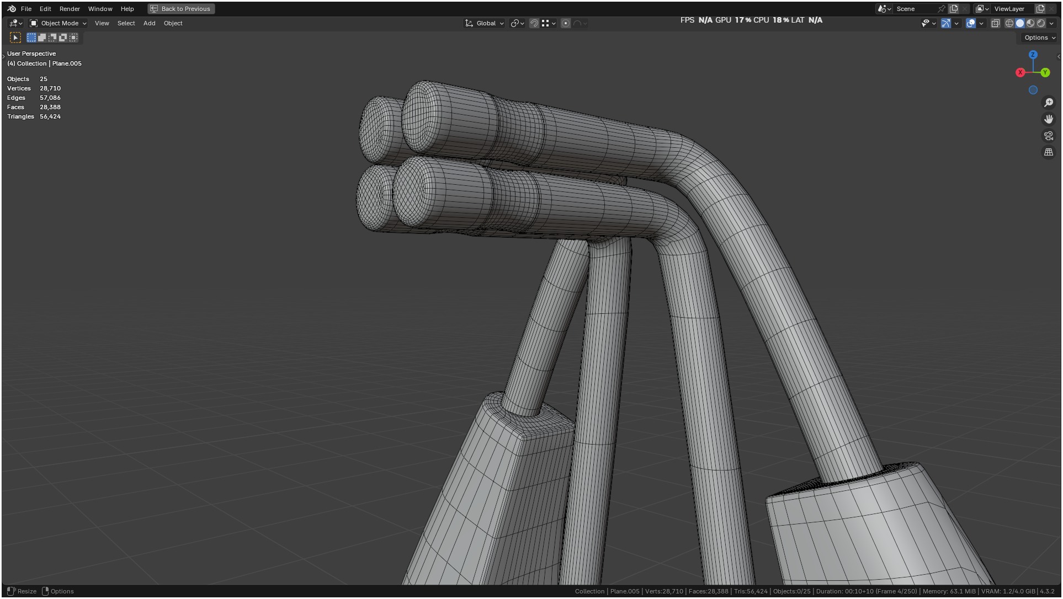Open the viewport Object menu

pyautogui.click(x=173, y=23)
